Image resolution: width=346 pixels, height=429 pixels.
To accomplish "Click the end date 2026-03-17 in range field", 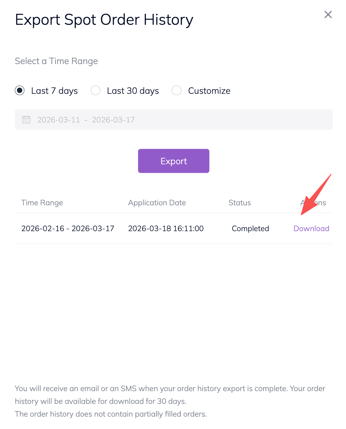I will [x=113, y=120].
